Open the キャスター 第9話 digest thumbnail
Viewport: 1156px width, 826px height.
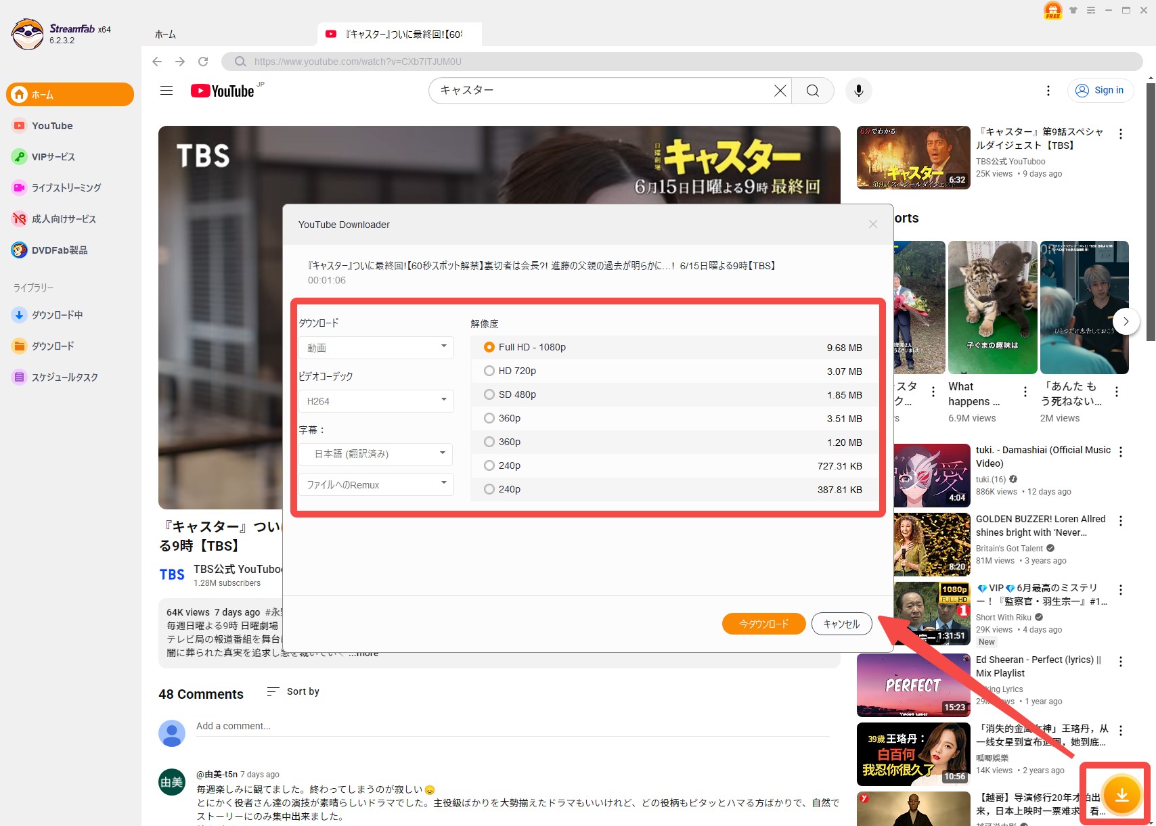click(x=913, y=158)
